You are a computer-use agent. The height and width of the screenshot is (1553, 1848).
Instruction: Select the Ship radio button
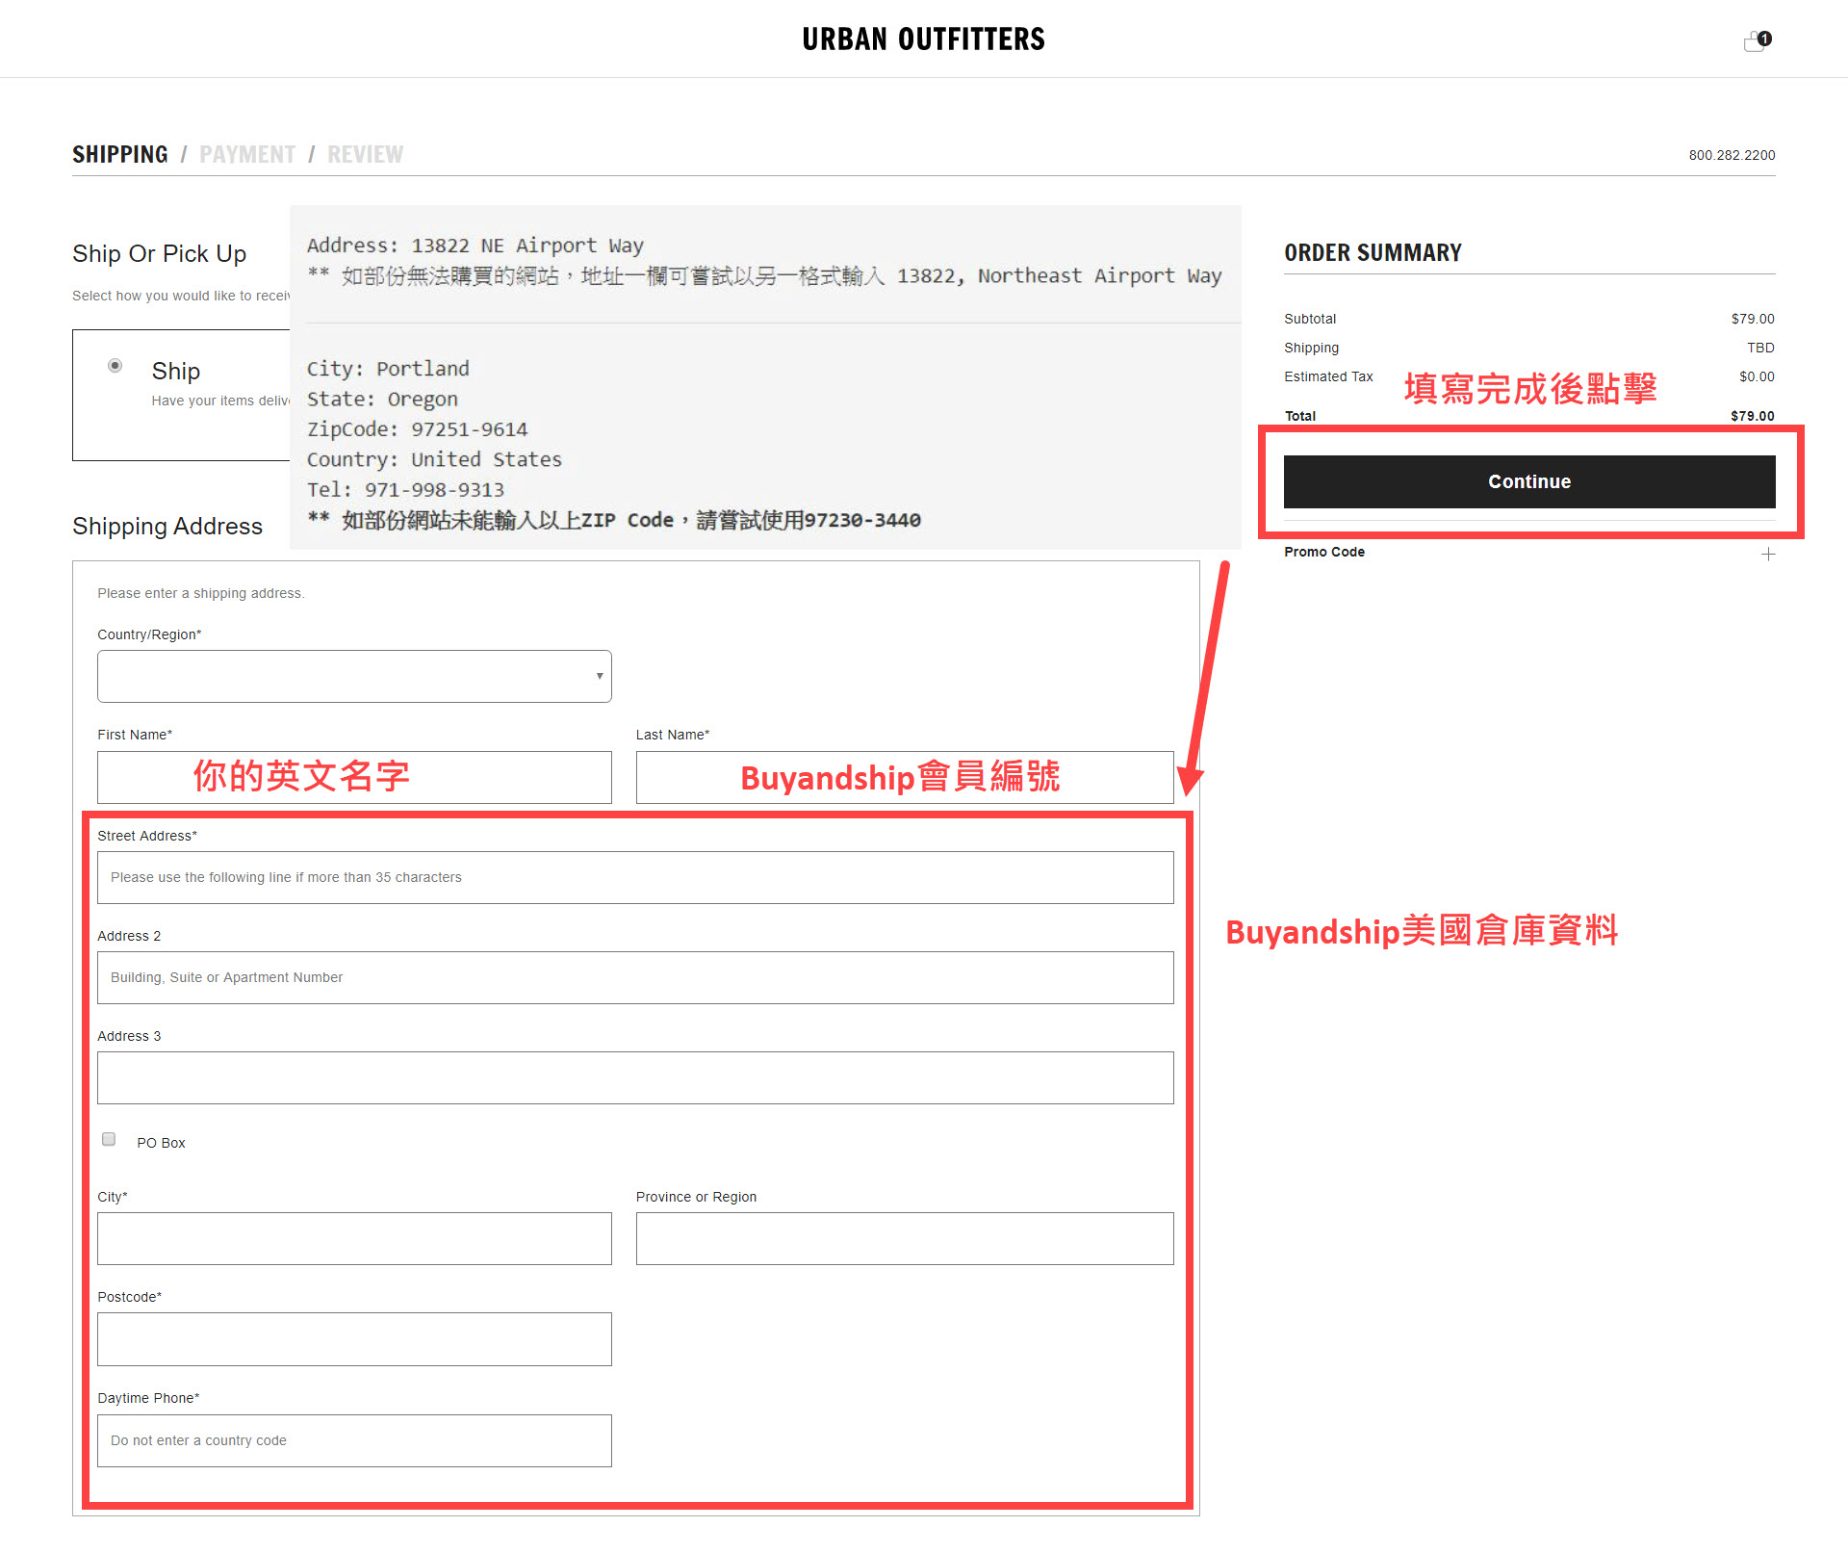(x=115, y=366)
